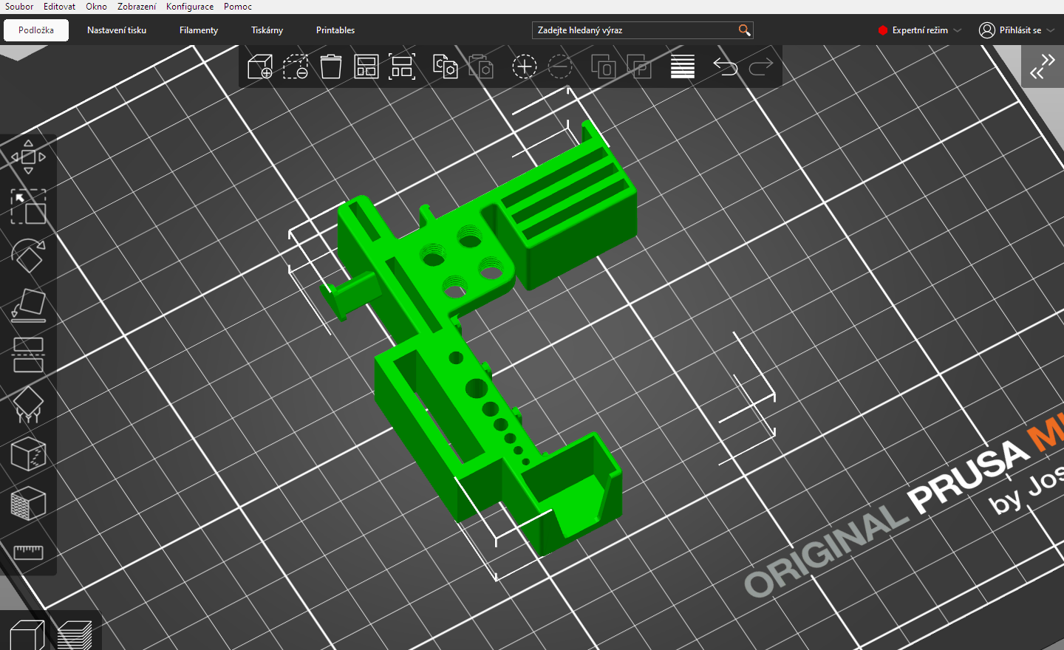Switch to the Tiskárny tab

(267, 30)
